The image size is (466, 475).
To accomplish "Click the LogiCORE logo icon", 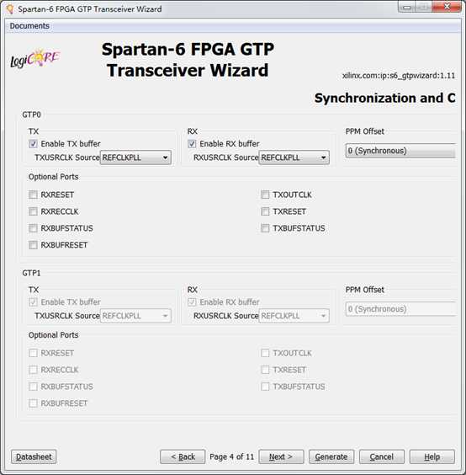I will pos(35,58).
